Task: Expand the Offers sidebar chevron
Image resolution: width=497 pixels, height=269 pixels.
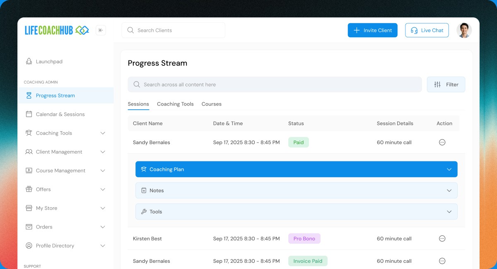Action: pyautogui.click(x=103, y=190)
